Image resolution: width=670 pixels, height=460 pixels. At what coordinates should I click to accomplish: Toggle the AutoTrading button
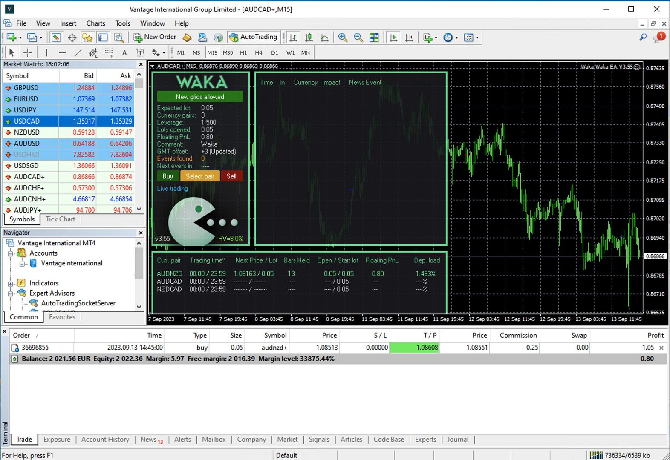[254, 37]
